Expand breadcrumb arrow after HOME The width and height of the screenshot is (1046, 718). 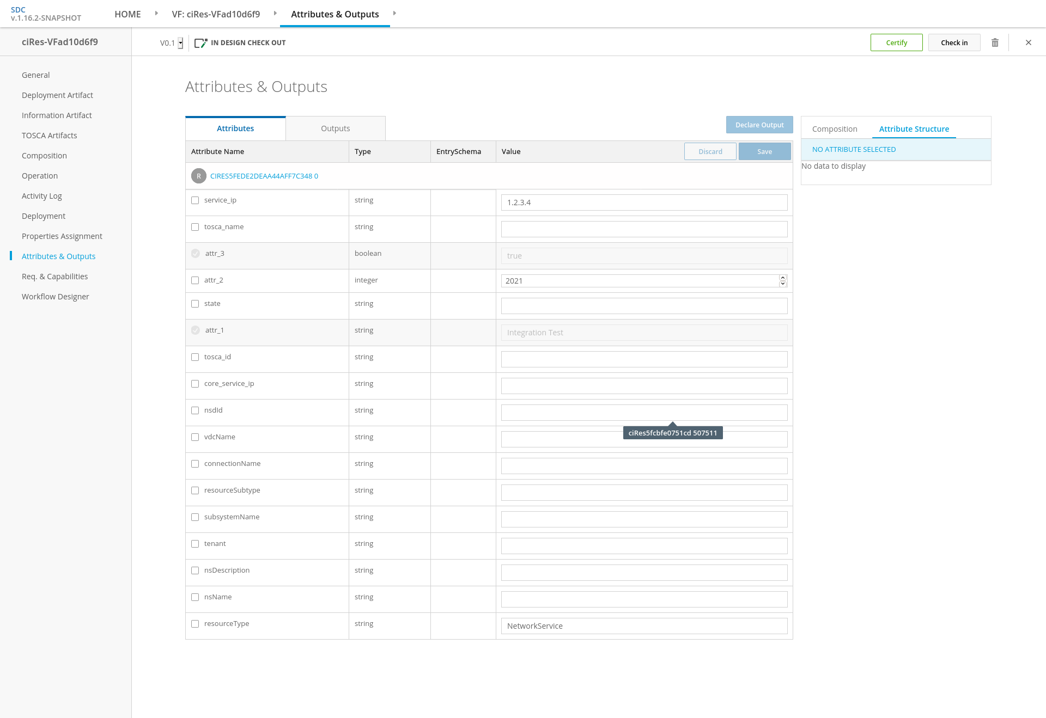click(156, 13)
